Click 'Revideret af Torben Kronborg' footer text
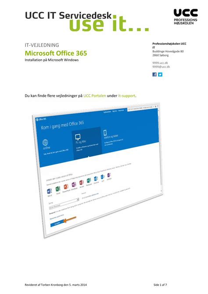The width and height of the screenshot is (208, 294). pyautogui.click(x=56, y=285)
